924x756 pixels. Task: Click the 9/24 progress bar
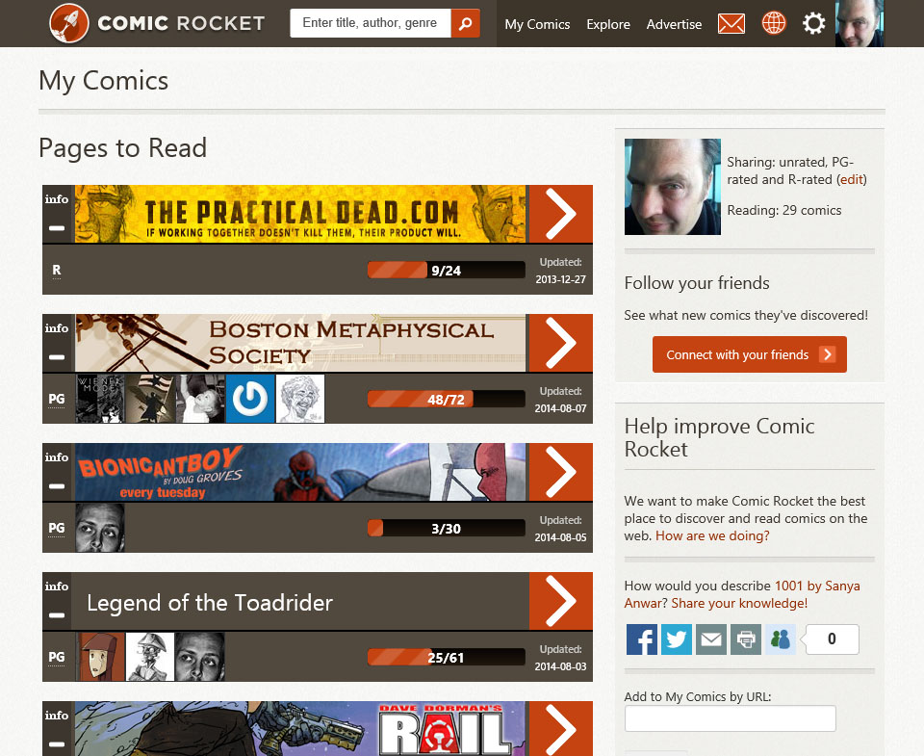coord(446,270)
